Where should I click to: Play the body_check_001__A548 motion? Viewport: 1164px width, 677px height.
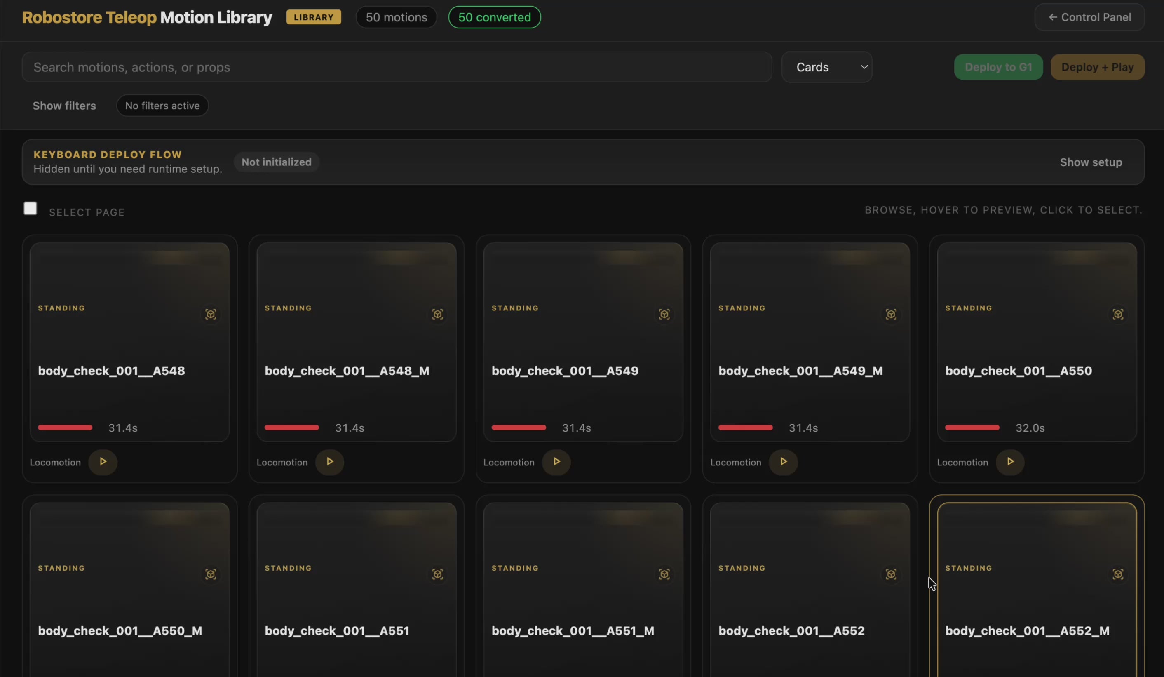pos(103,462)
